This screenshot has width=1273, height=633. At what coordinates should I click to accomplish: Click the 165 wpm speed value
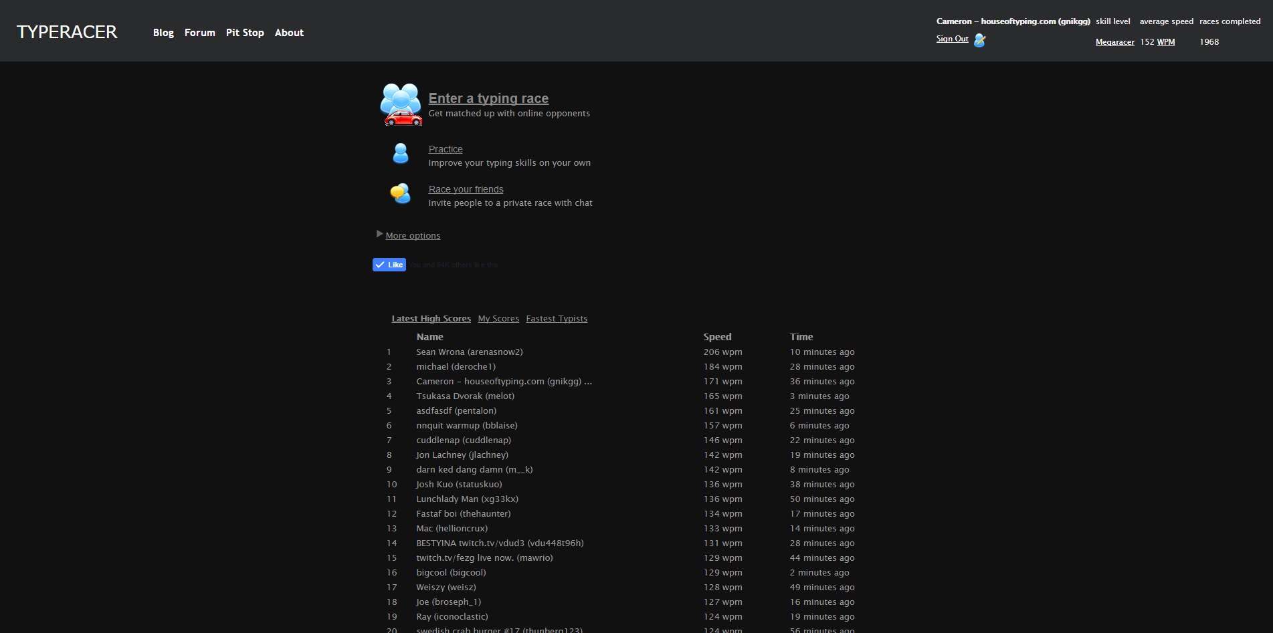(723, 396)
